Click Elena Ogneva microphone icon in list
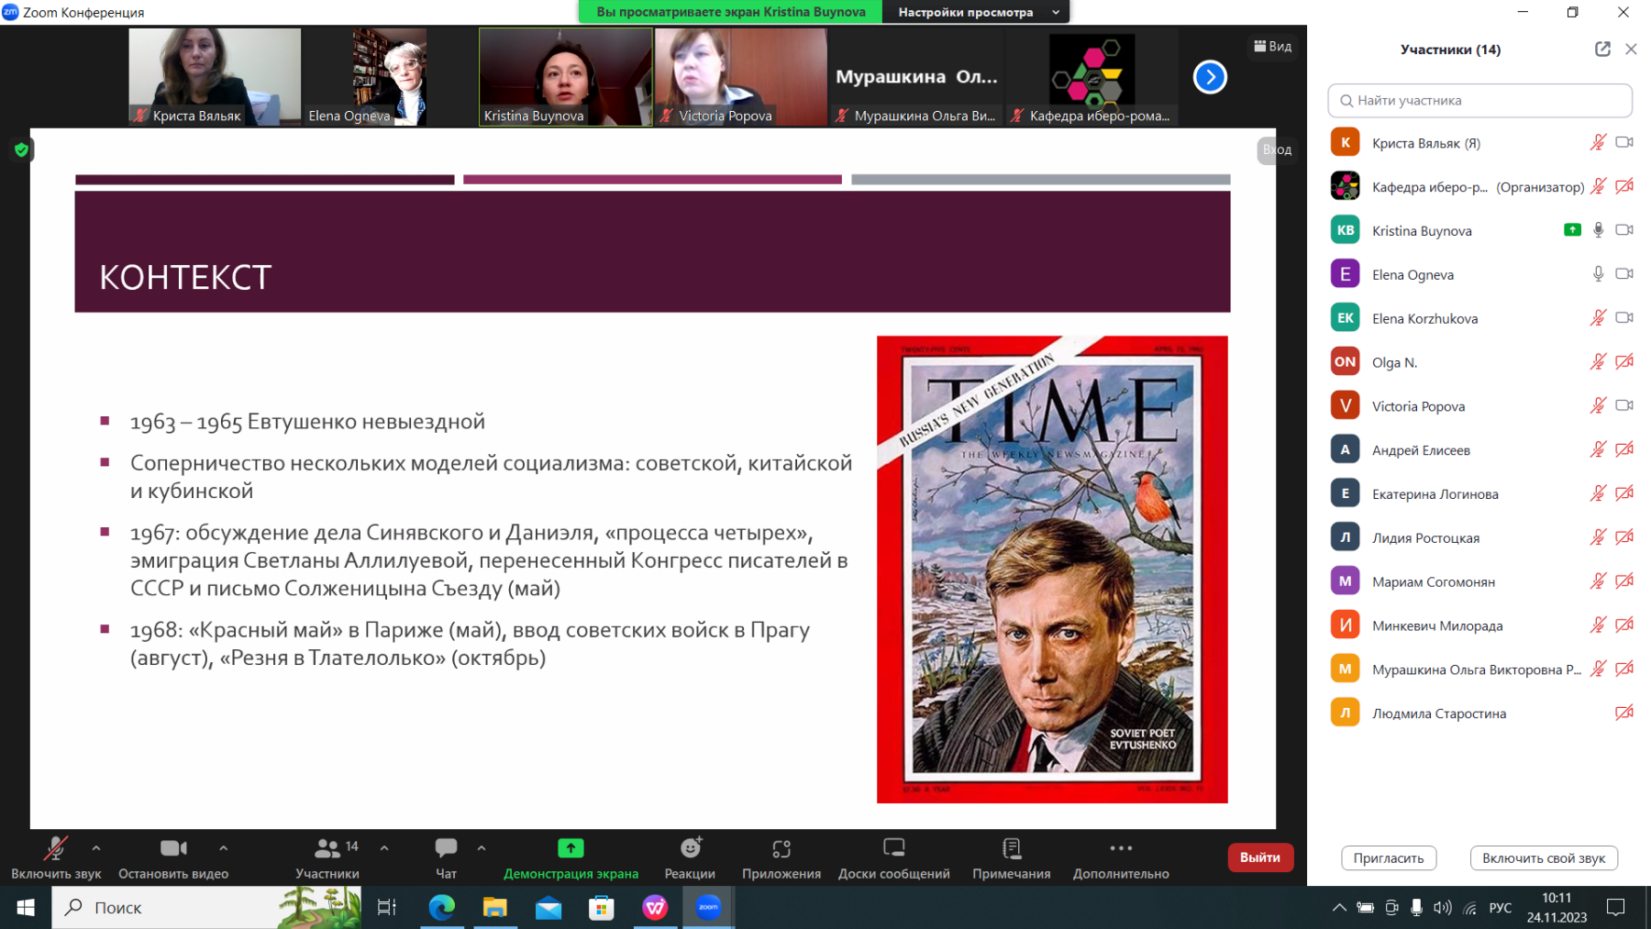The height and width of the screenshot is (929, 1651). pos(1598,274)
